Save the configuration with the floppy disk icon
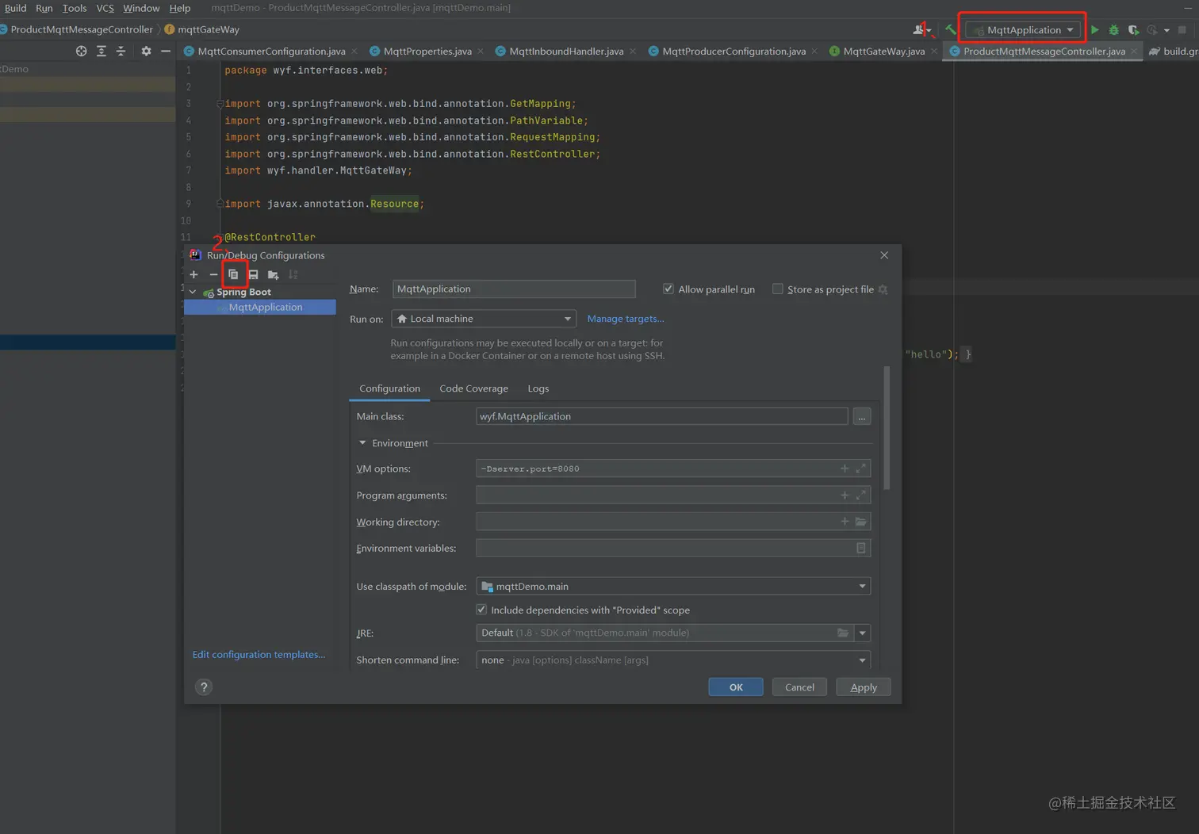 pos(253,274)
